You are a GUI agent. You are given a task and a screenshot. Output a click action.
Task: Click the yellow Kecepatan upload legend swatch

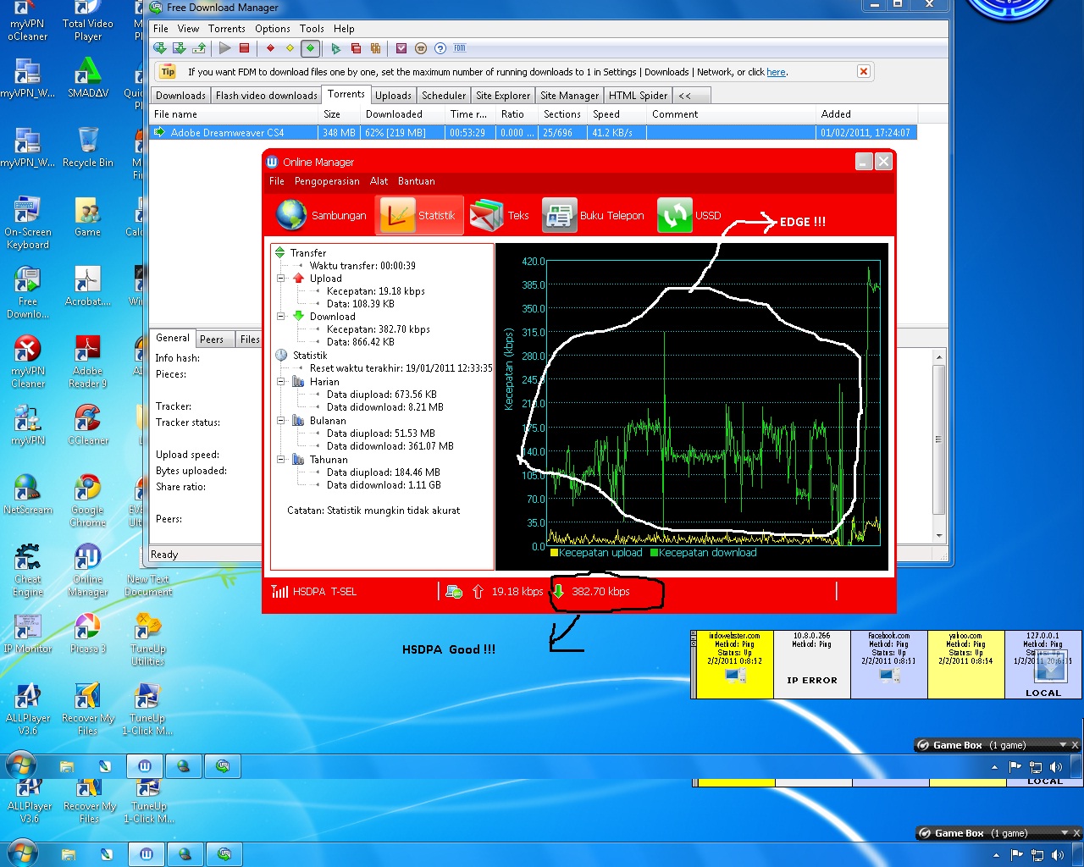click(x=554, y=553)
